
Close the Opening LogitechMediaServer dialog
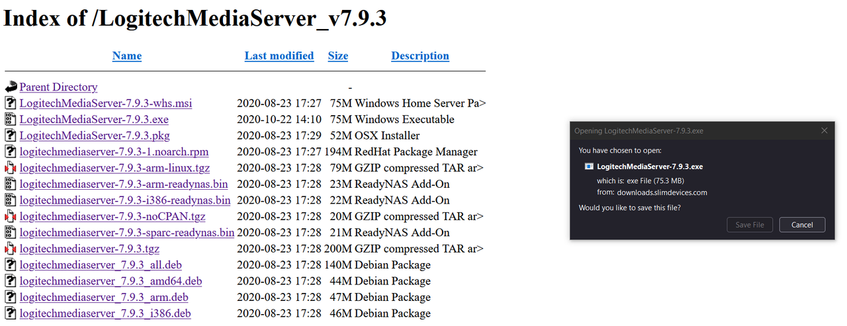[825, 131]
